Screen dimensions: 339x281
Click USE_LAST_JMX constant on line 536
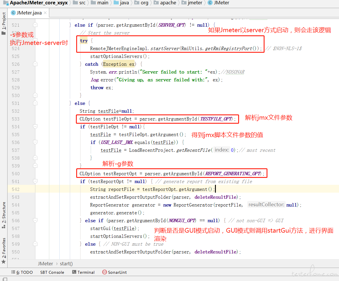point(117,142)
